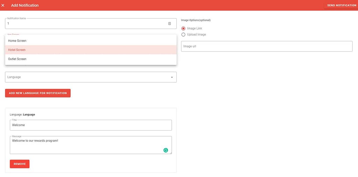Focus the Notification Name field

(84, 24)
